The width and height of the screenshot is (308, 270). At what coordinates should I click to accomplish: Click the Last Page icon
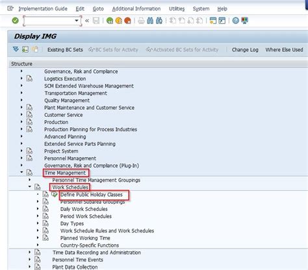199,21
